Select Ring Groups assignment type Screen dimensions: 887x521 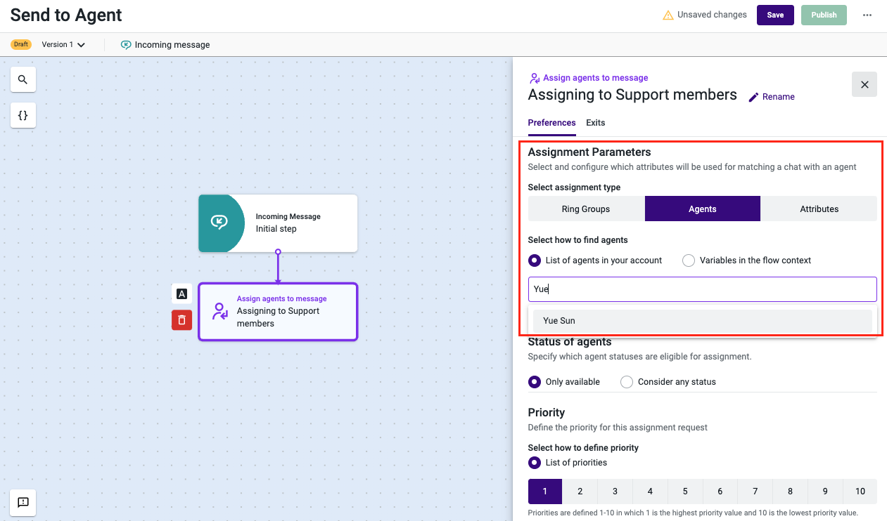(586, 209)
